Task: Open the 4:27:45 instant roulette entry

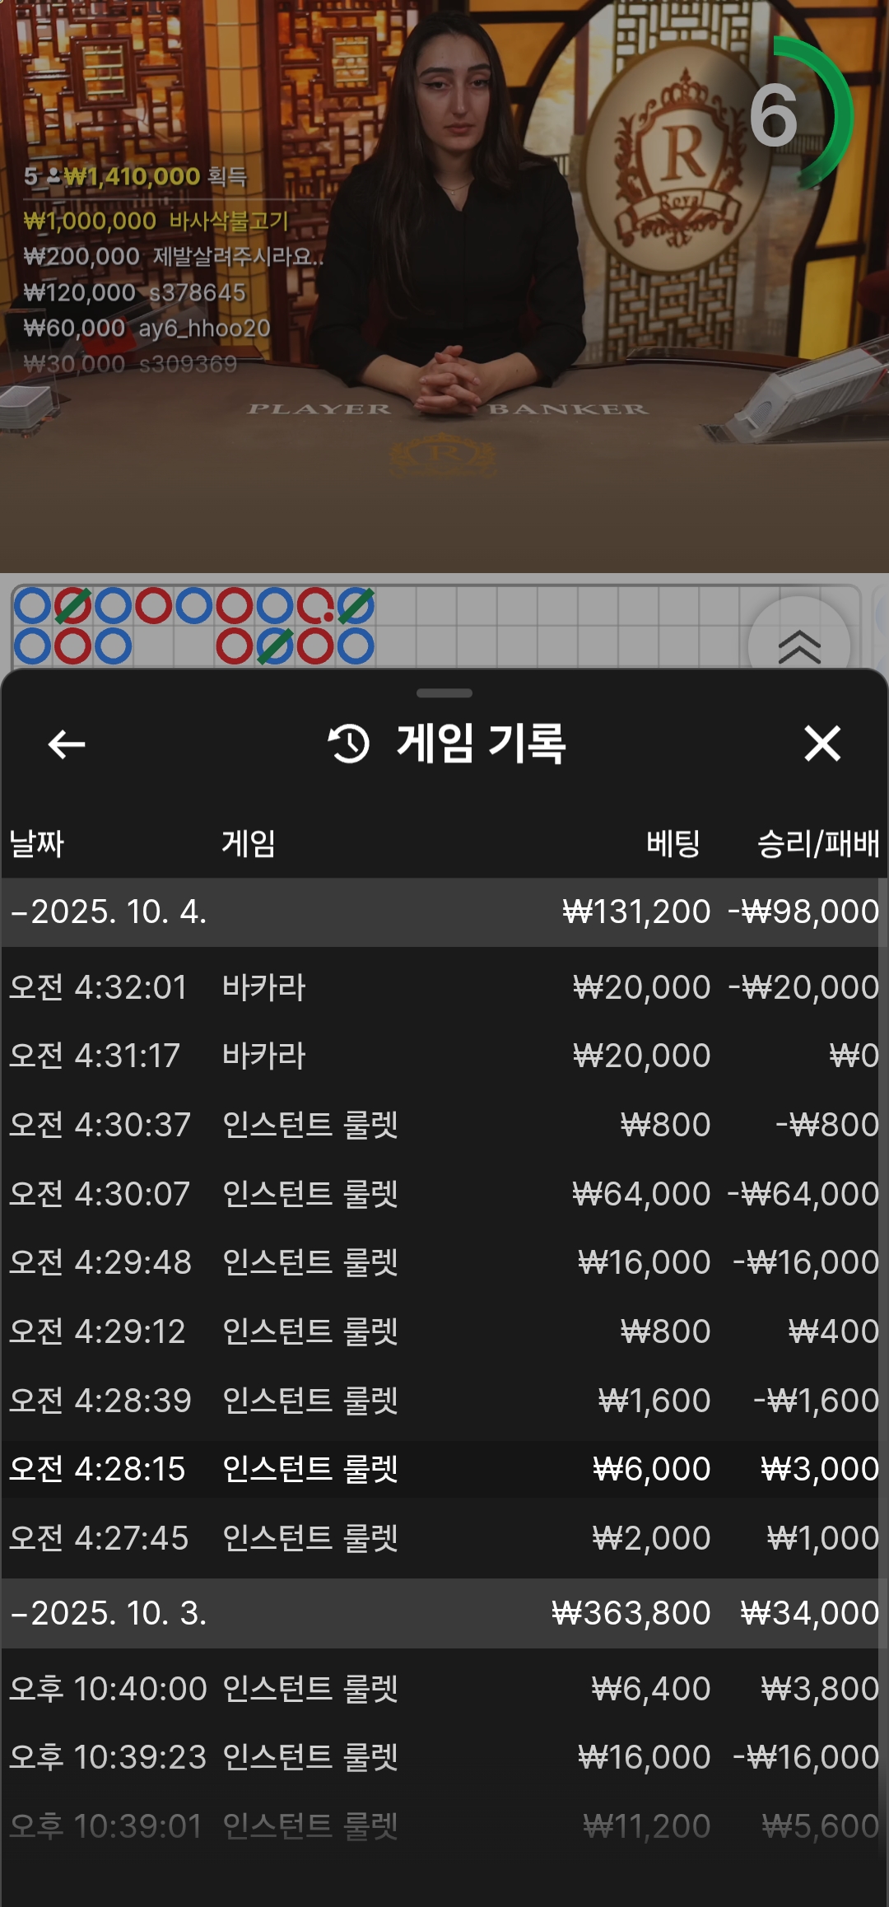Action: 444,1538
